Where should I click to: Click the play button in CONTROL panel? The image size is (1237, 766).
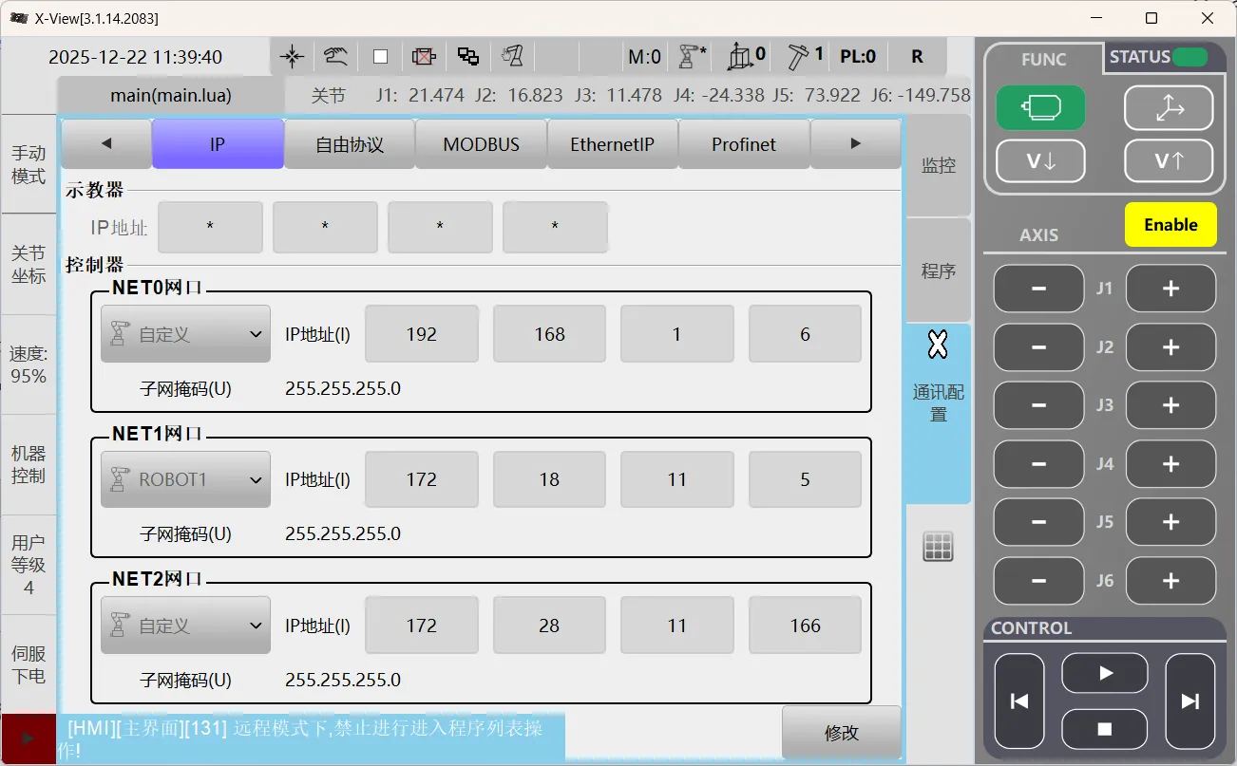tap(1105, 673)
